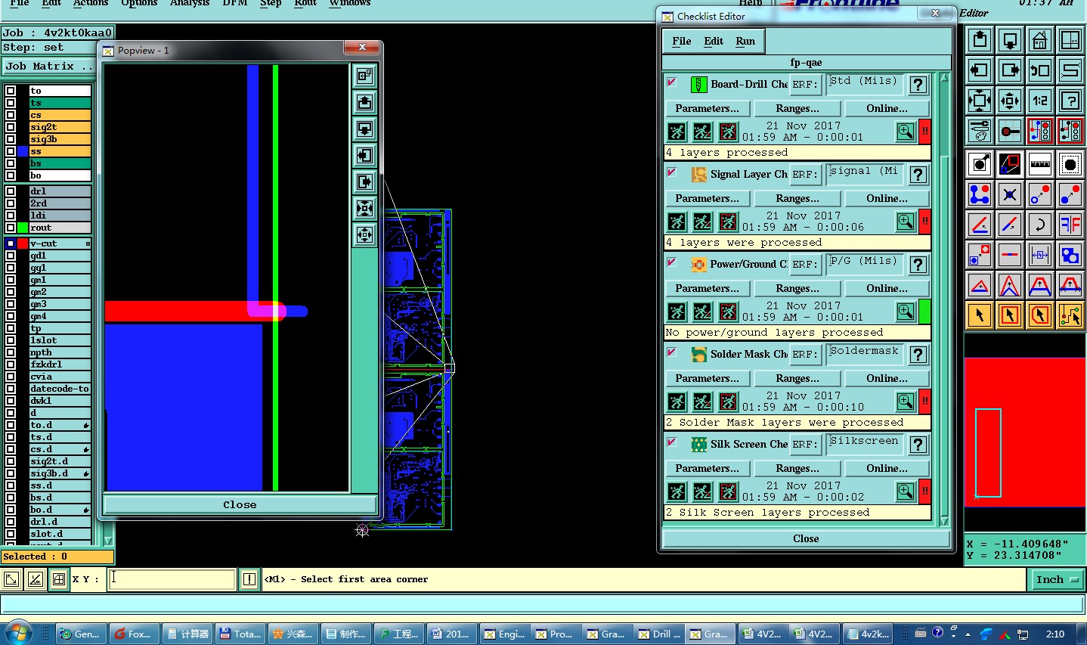Open Ranges for Signal Layer Check
Viewport: 1087px width, 645px height.
click(797, 198)
